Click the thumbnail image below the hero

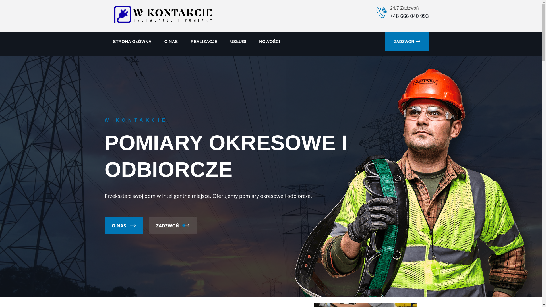point(365,305)
